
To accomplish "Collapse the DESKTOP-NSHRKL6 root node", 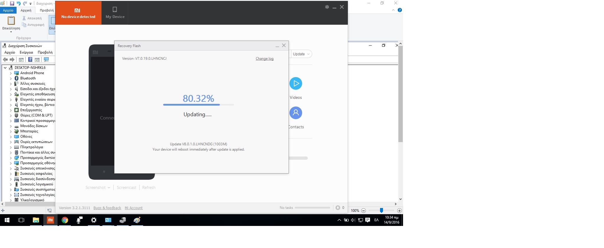I will pyautogui.click(x=5, y=68).
